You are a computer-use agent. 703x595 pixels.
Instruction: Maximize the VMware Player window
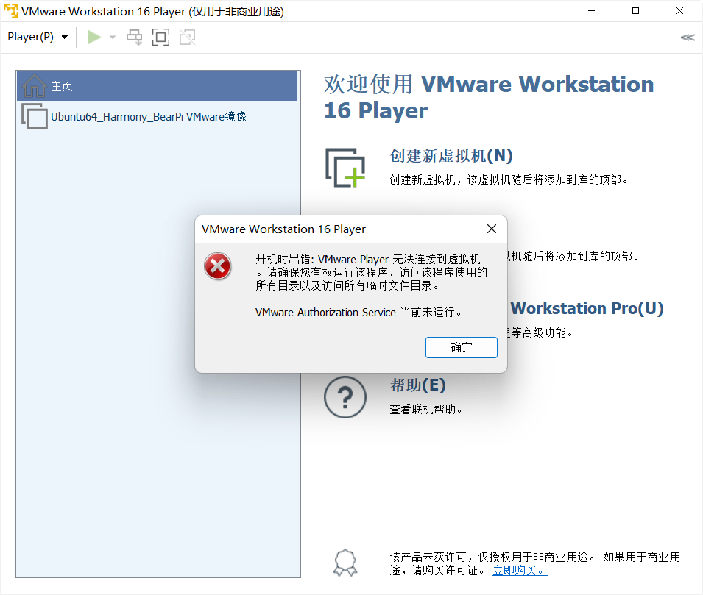coord(635,11)
